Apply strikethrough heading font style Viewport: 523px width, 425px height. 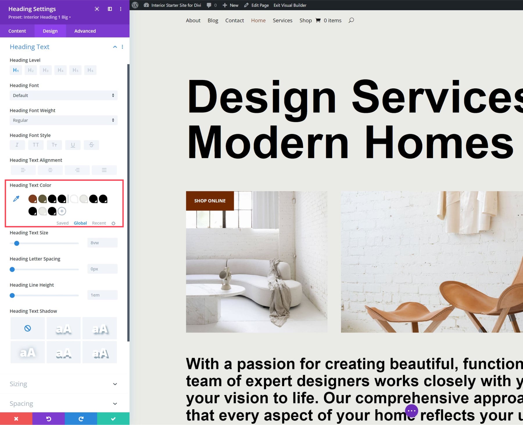pos(92,145)
